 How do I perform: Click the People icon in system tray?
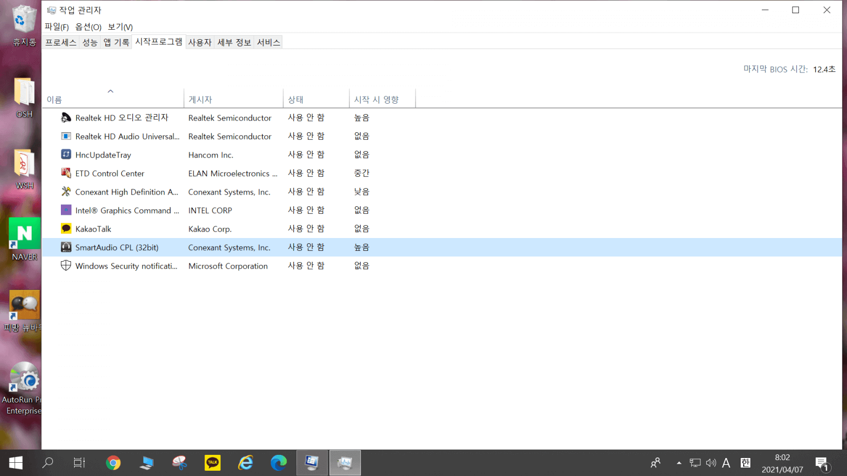coord(655,463)
